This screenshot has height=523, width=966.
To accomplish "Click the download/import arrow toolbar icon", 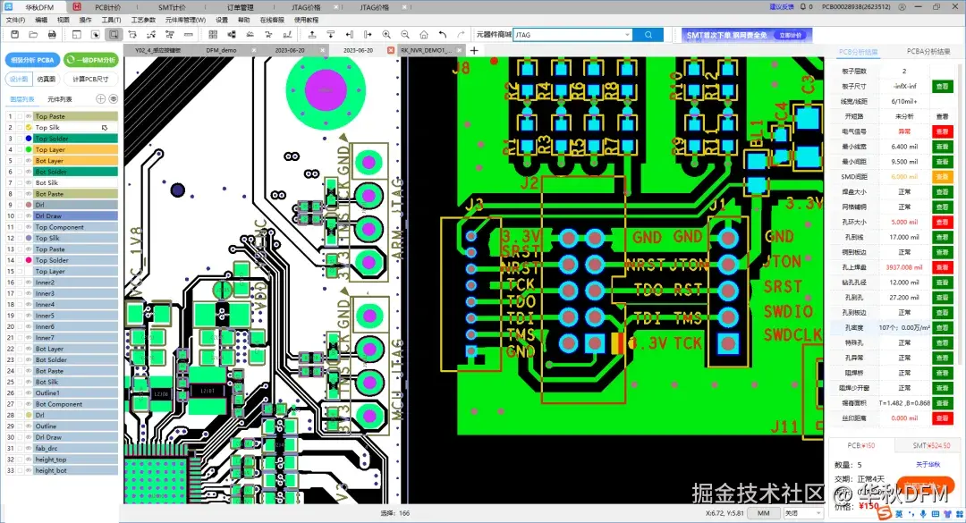I will click(x=331, y=35).
